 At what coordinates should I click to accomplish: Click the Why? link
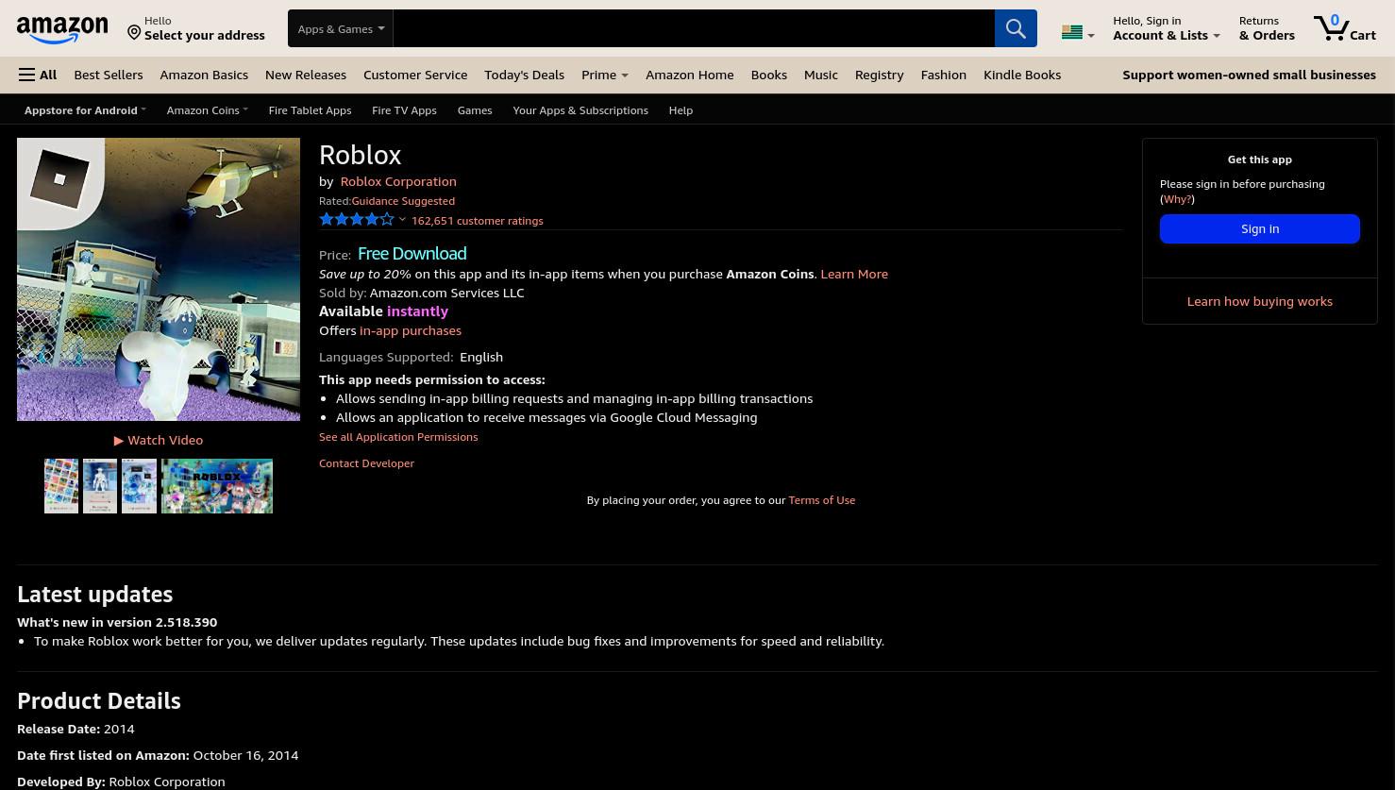(x=1177, y=199)
